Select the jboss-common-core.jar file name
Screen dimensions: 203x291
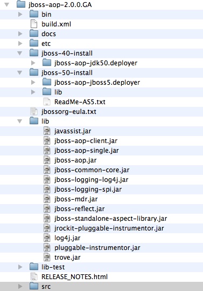92,170
